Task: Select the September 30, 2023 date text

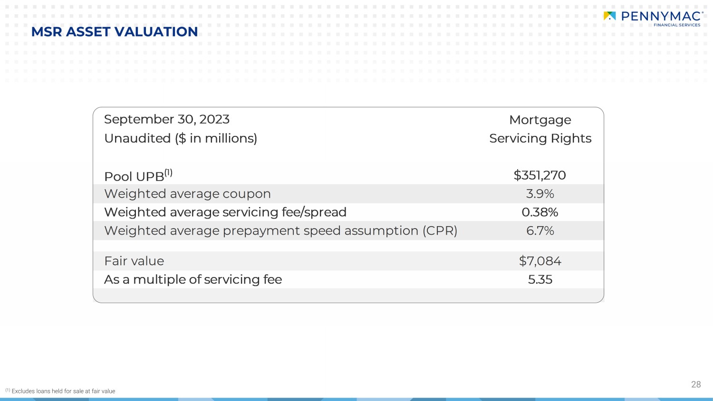Action: pos(167,119)
